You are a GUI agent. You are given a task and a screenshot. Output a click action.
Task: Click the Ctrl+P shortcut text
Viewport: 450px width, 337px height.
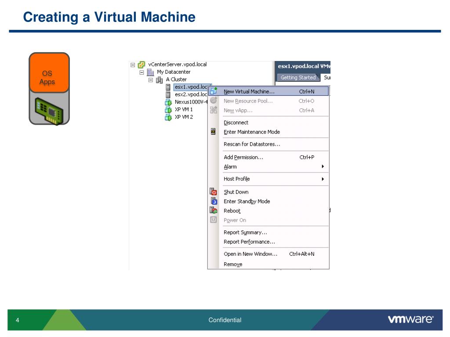click(x=307, y=158)
